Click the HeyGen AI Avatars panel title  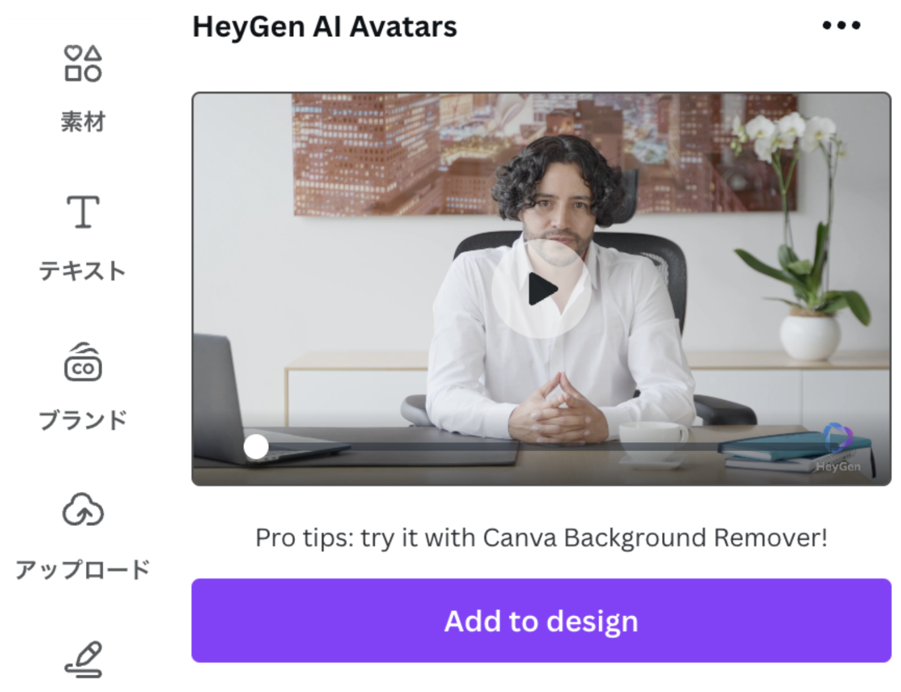[x=325, y=27]
